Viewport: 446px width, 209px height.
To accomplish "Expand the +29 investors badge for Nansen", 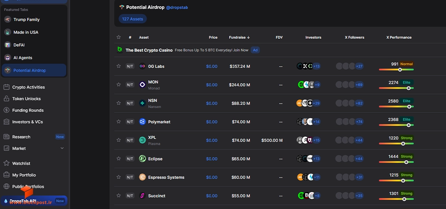I will [316, 103].
